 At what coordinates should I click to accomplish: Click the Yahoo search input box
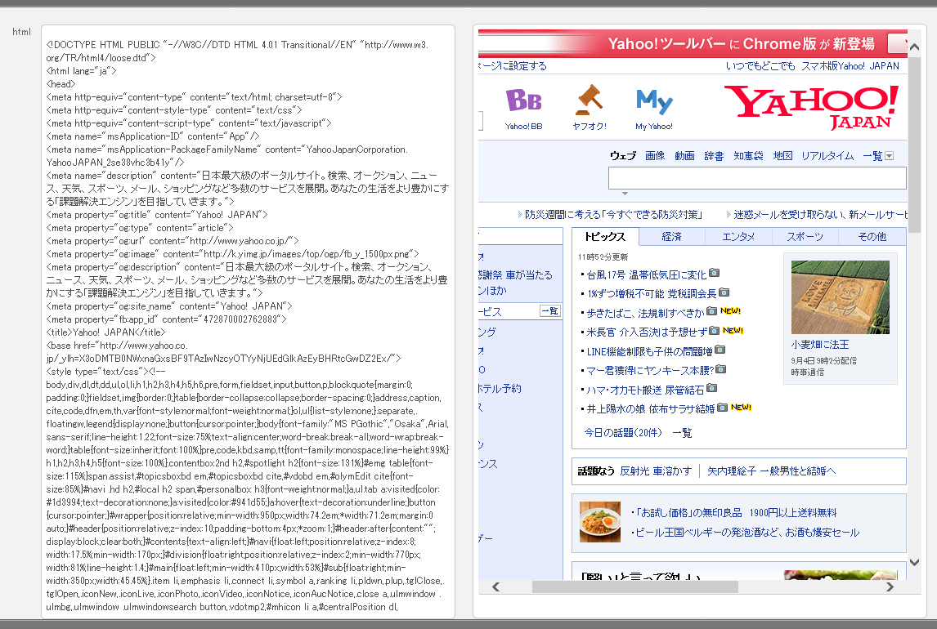click(757, 178)
